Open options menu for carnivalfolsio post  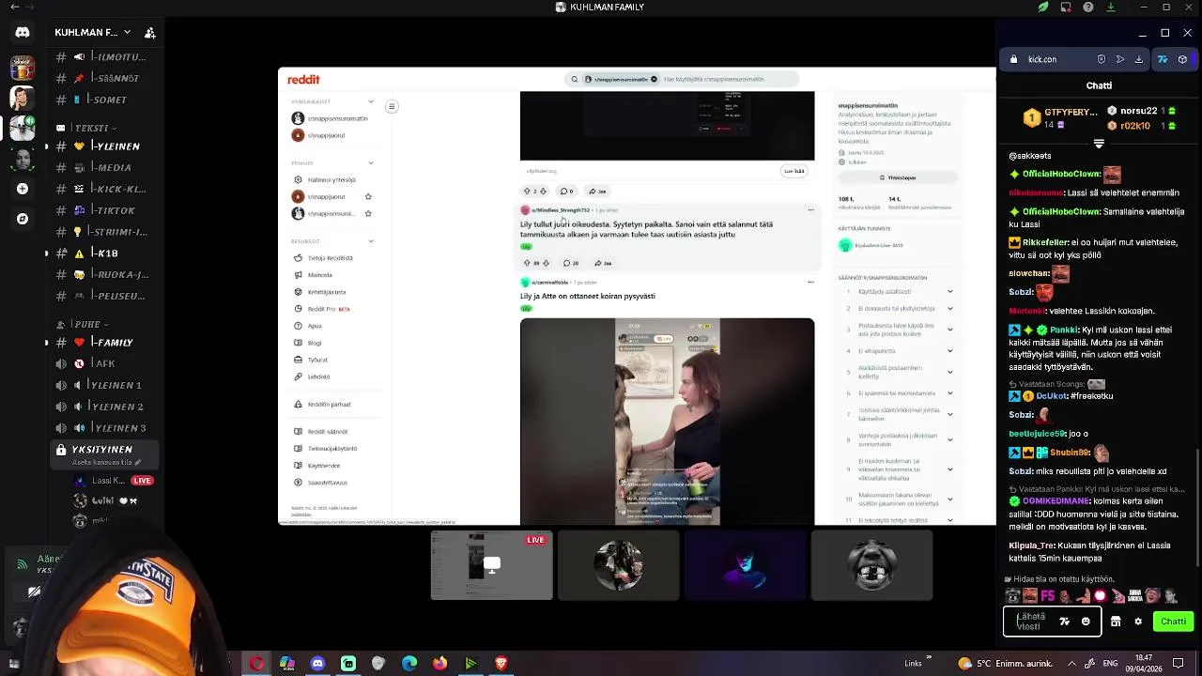coord(810,282)
